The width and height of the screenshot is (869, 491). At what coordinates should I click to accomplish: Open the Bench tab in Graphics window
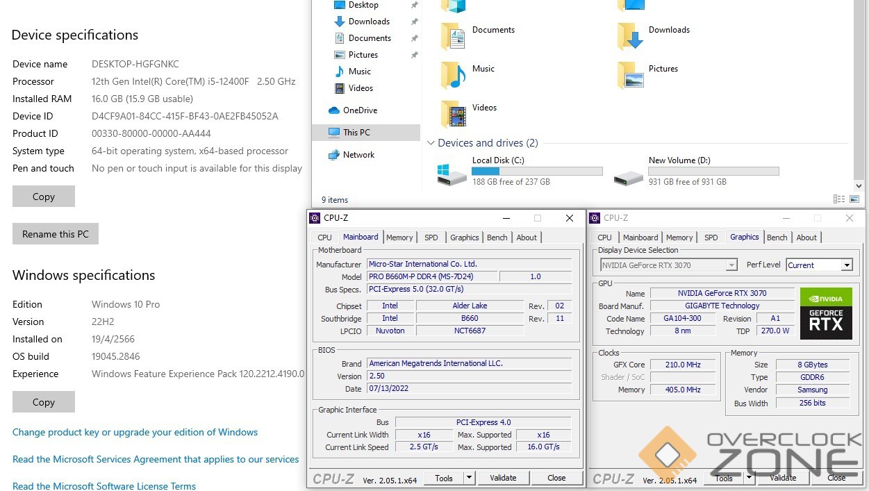point(777,238)
